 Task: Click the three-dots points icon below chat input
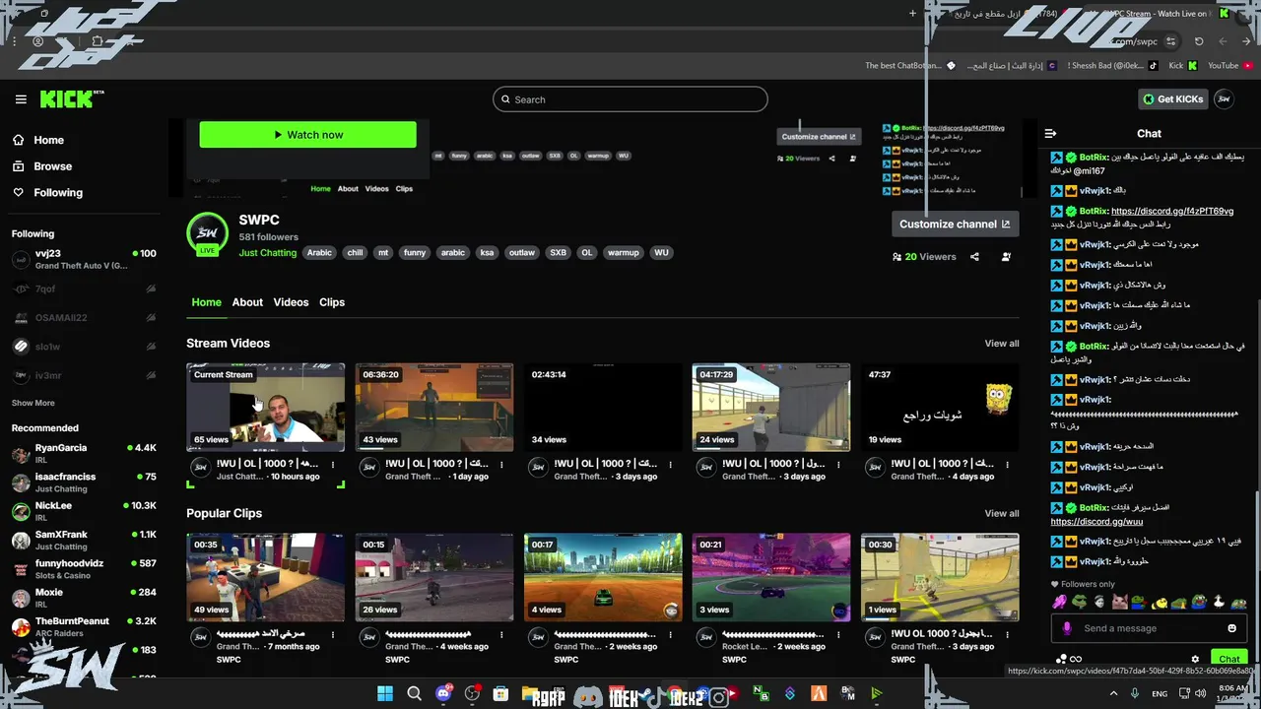[x=1061, y=659]
